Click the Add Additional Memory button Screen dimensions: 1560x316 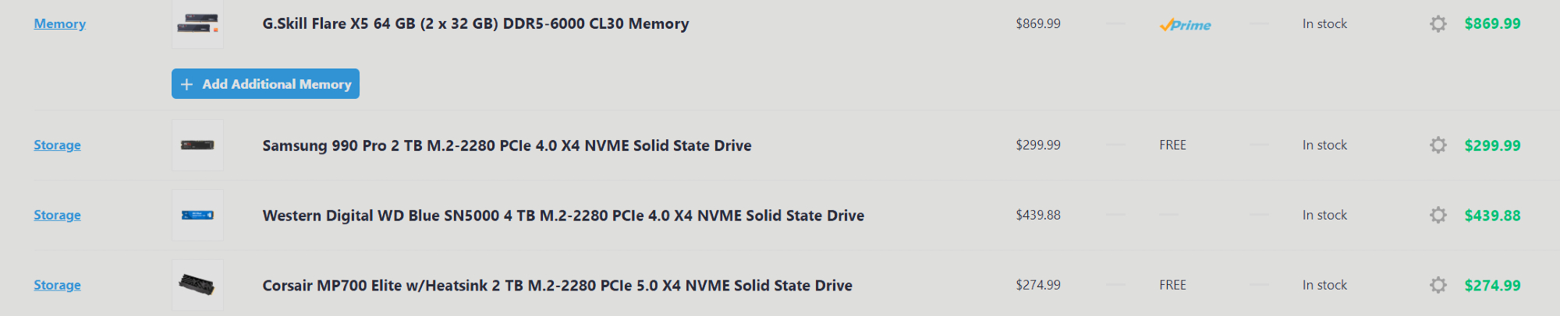click(x=265, y=84)
